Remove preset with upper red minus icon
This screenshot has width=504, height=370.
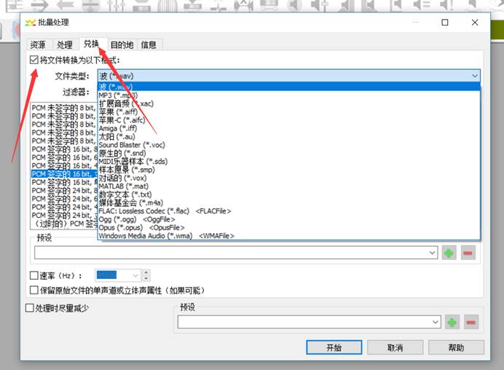click(x=468, y=253)
